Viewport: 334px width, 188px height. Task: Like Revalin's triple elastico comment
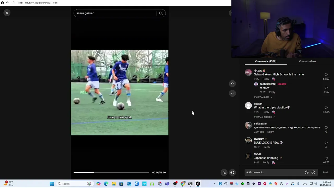pyautogui.click(x=326, y=108)
